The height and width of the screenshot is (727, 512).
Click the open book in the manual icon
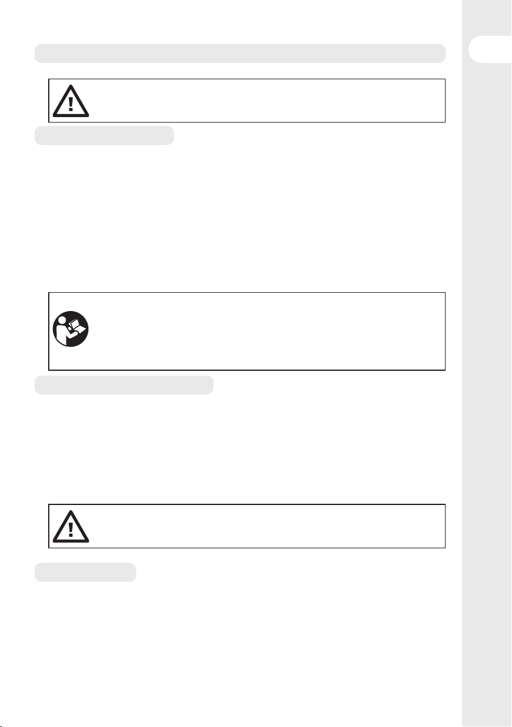pyautogui.click(x=76, y=327)
